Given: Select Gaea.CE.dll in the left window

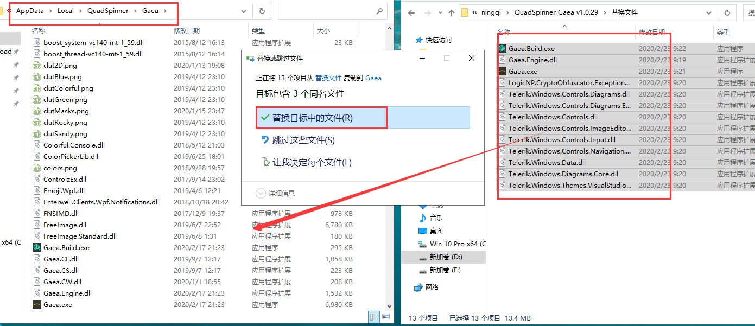Looking at the screenshot, I should (61, 259).
